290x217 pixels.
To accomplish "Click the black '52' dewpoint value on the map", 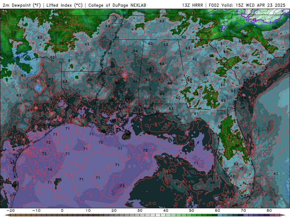I will (220, 30).
